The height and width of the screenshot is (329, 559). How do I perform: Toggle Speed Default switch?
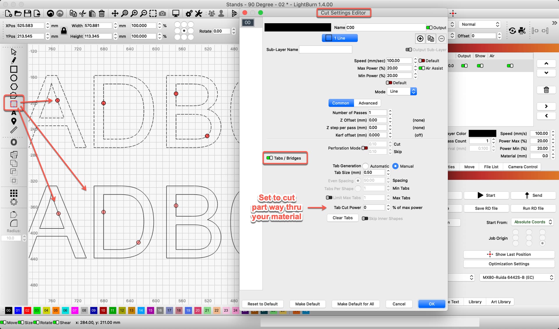(422, 61)
